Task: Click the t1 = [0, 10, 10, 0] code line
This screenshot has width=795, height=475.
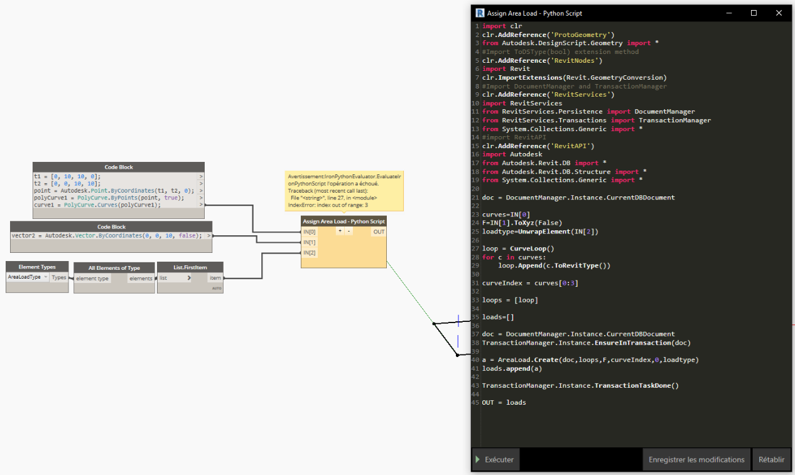Action: click(67, 177)
